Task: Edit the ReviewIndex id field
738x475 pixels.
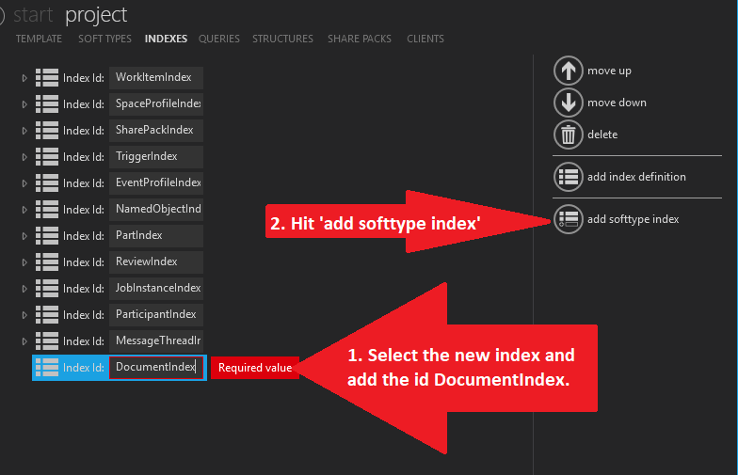Action: [156, 261]
